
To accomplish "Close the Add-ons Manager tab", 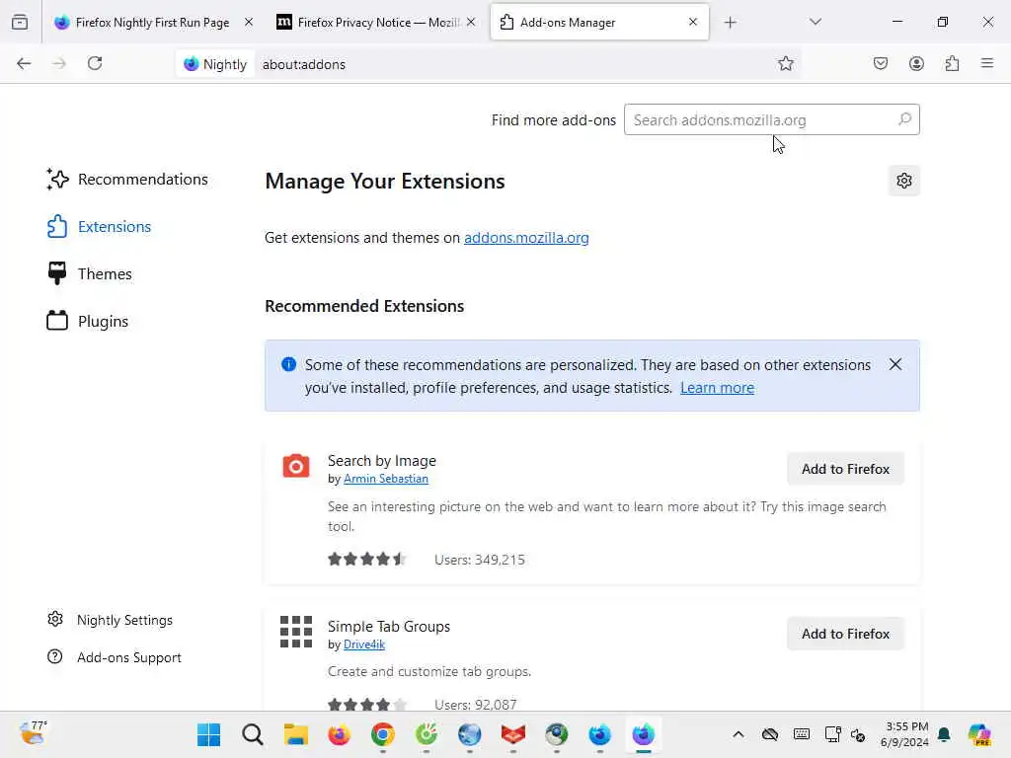I will click(x=693, y=22).
